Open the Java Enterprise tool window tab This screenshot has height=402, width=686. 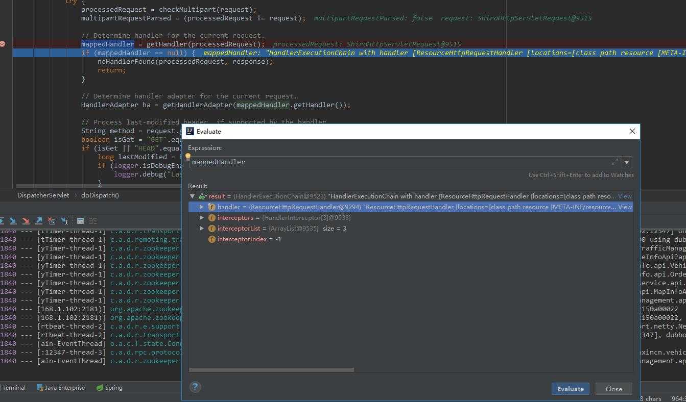[x=61, y=388]
